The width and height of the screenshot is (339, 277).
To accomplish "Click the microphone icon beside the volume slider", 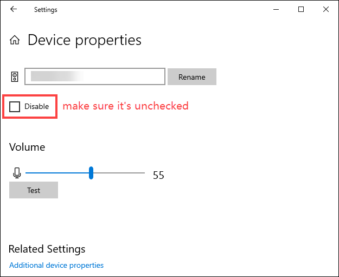I will pyautogui.click(x=17, y=173).
